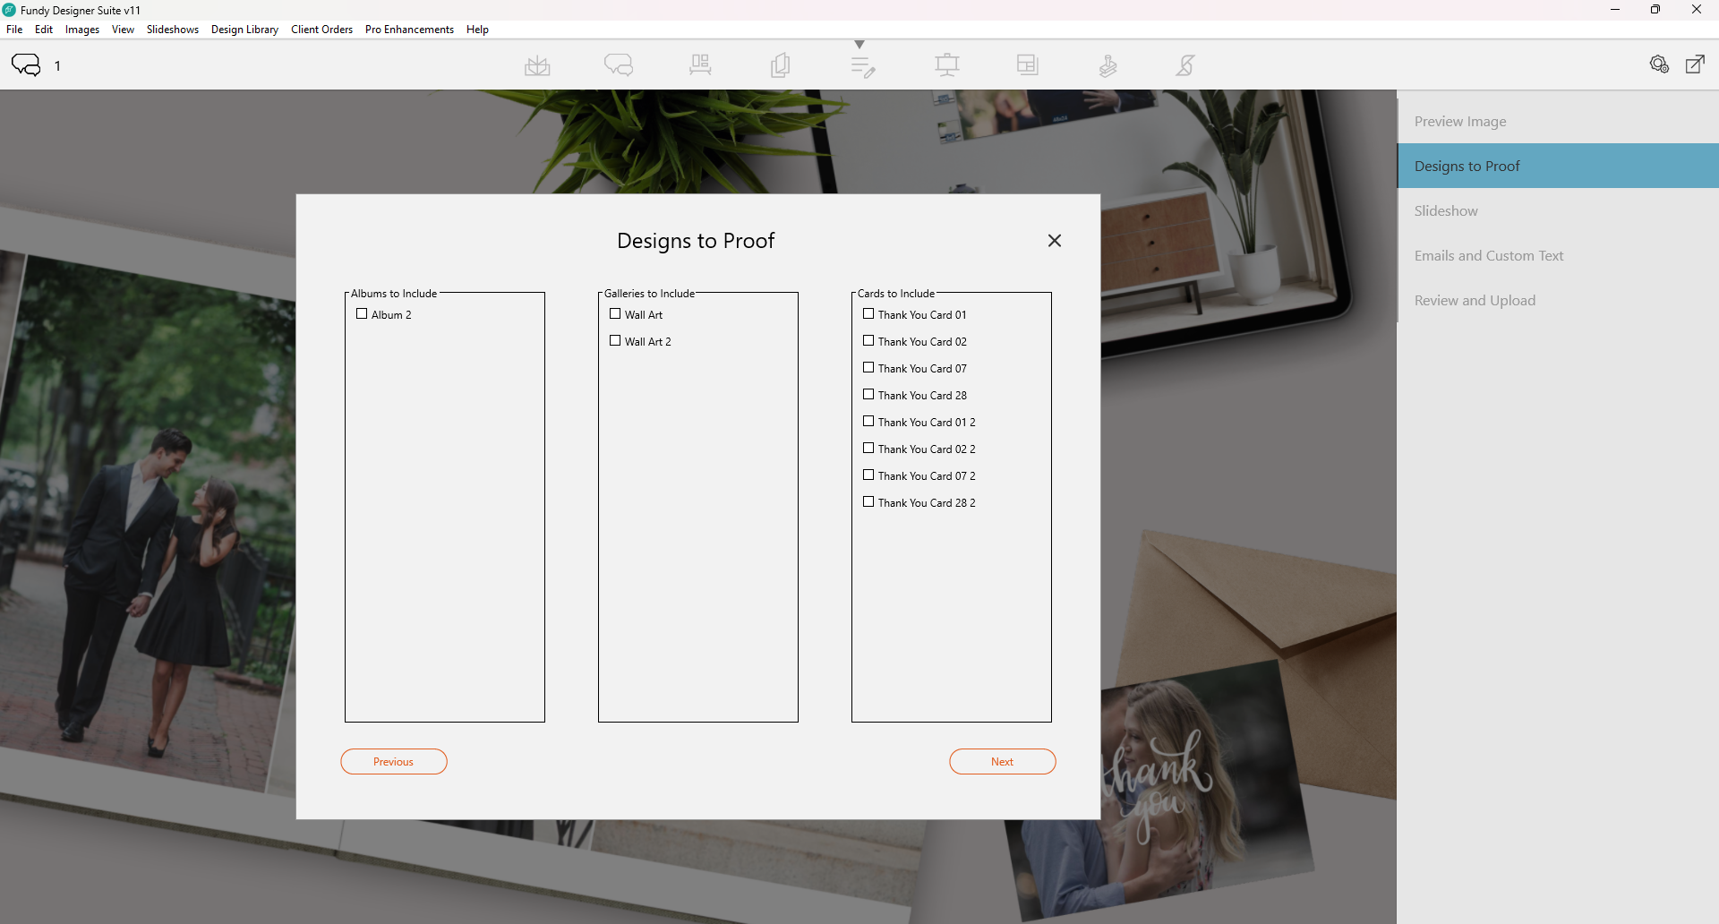Viewport: 1719px width, 924px height.
Task: Open the presentation easel icon
Action: 946,65
